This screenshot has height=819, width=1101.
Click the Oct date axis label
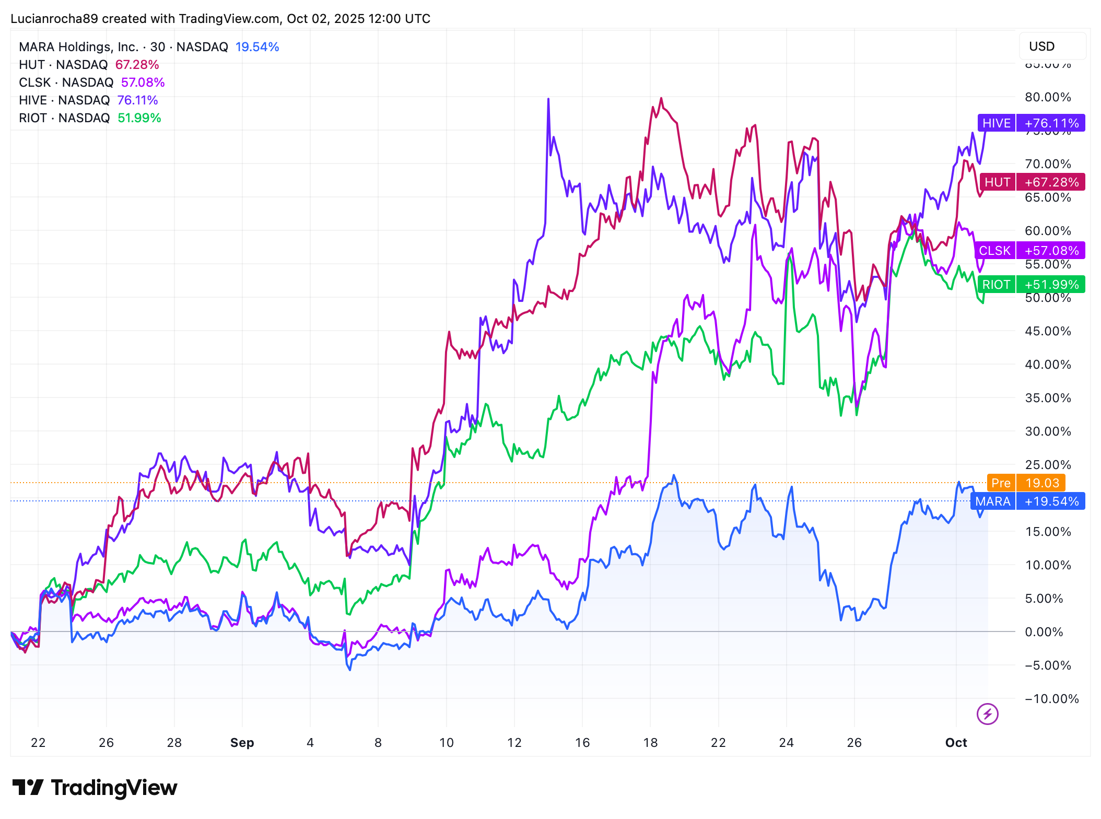point(956,742)
